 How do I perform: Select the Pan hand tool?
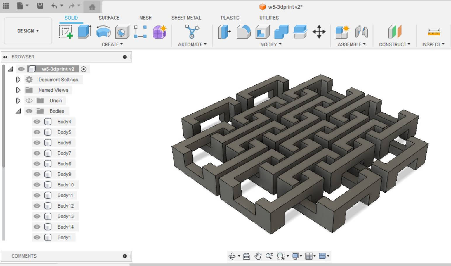(x=258, y=256)
